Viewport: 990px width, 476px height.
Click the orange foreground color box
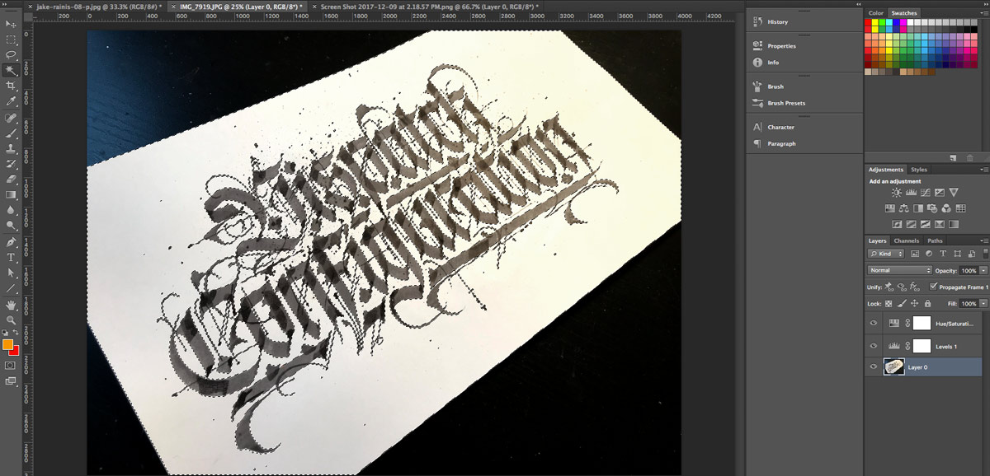(x=7, y=344)
